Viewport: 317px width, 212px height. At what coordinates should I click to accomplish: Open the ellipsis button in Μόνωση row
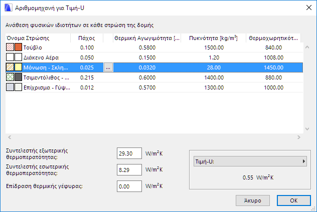(108, 67)
